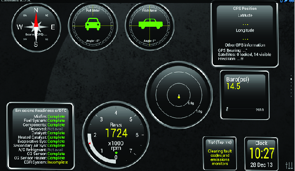The image size is (295, 171).
Task: Tap the page indicator dots on right edge
Action: click(x=291, y=85)
